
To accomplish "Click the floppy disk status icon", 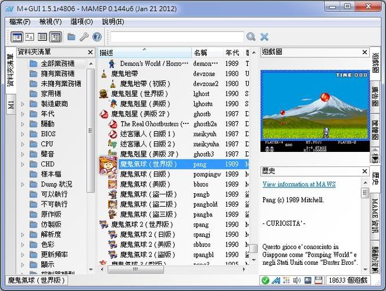I will tap(319, 281).
